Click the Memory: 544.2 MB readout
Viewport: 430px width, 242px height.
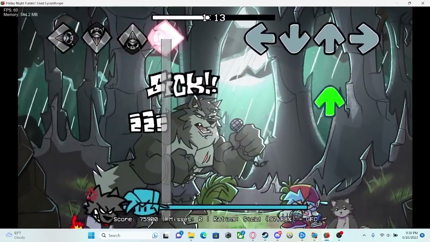(20, 15)
